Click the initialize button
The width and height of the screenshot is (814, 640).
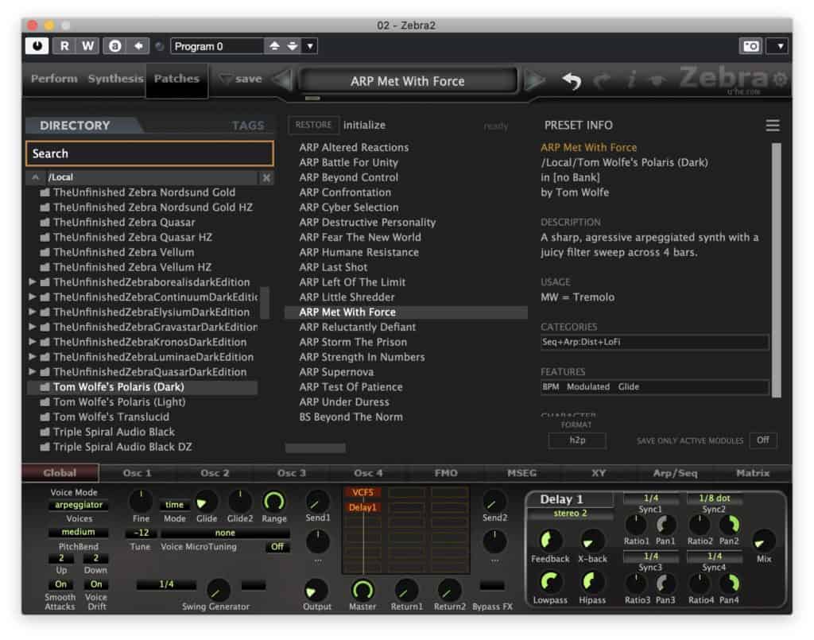(364, 125)
